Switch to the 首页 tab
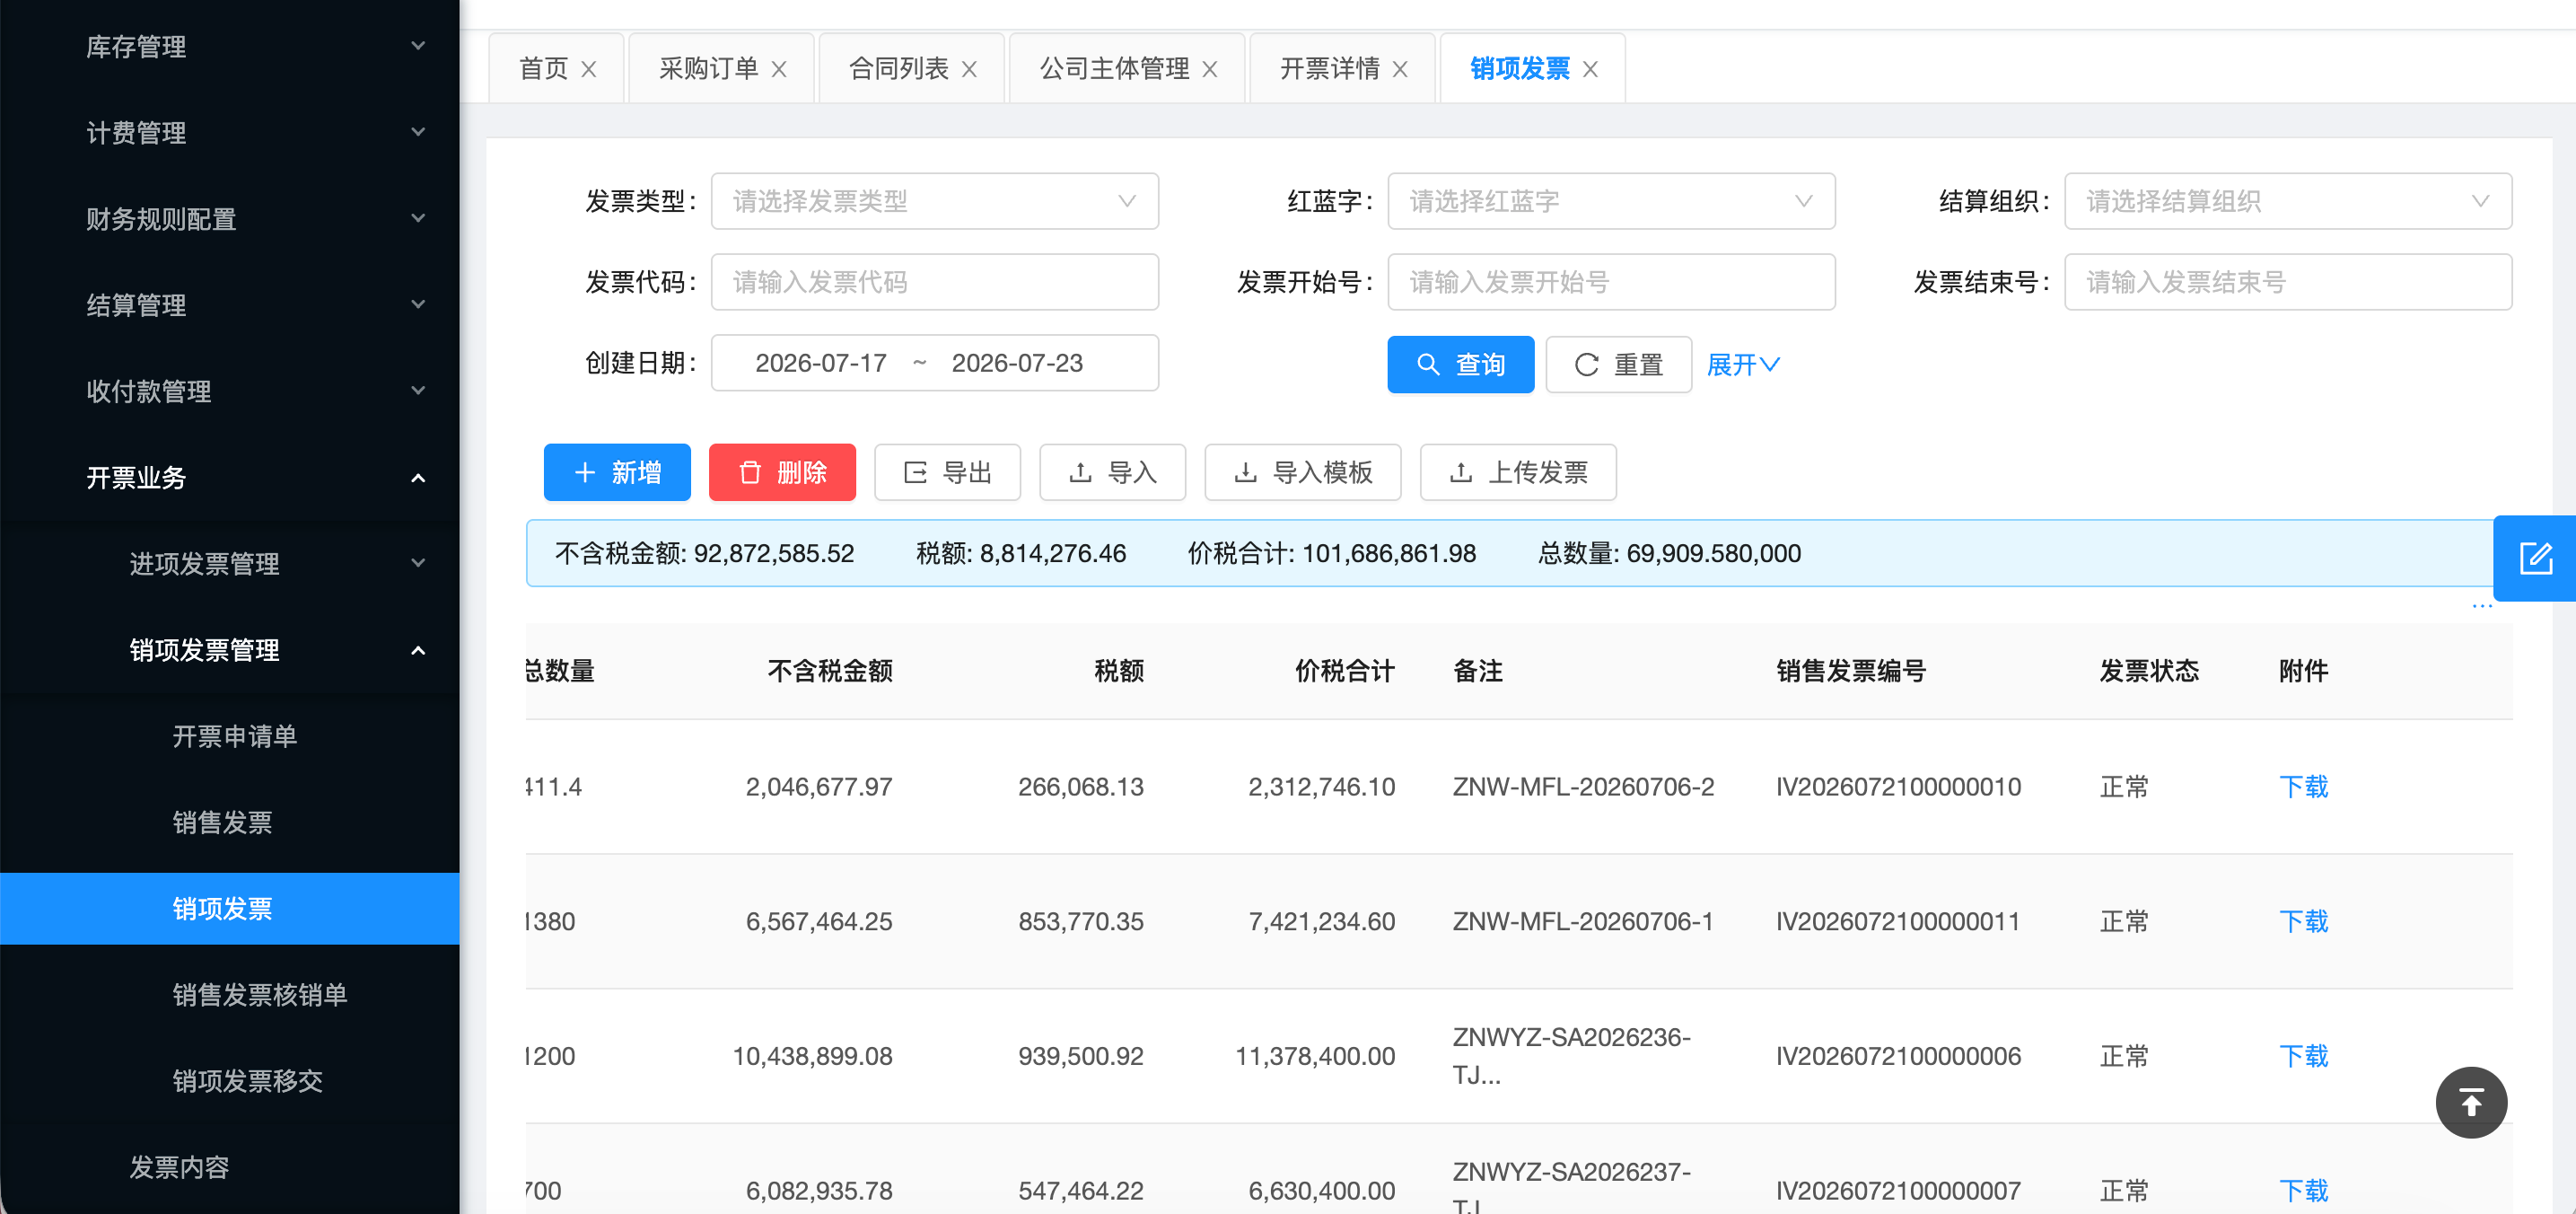This screenshot has height=1214, width=2576. 543,69
